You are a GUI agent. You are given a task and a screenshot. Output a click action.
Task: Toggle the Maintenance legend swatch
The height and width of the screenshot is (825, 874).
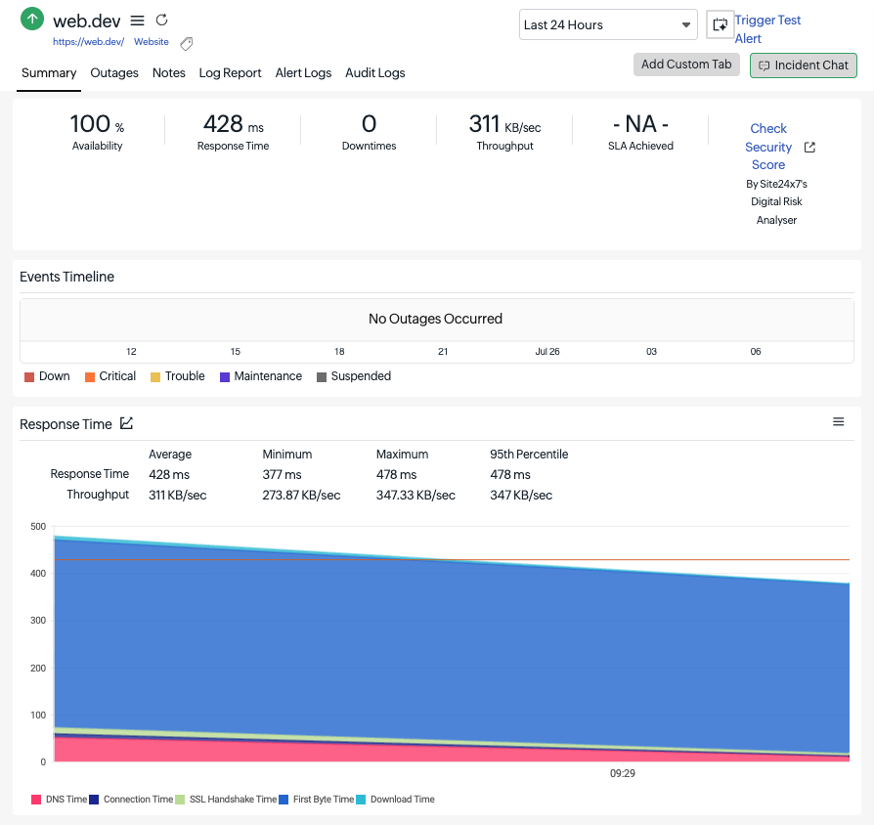tap(225, 377)
